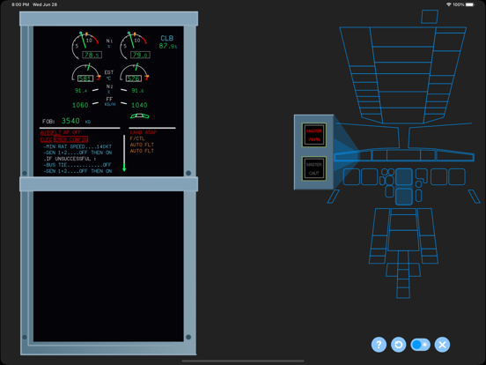Select the N2 value 91.6

tap(137, 91)
